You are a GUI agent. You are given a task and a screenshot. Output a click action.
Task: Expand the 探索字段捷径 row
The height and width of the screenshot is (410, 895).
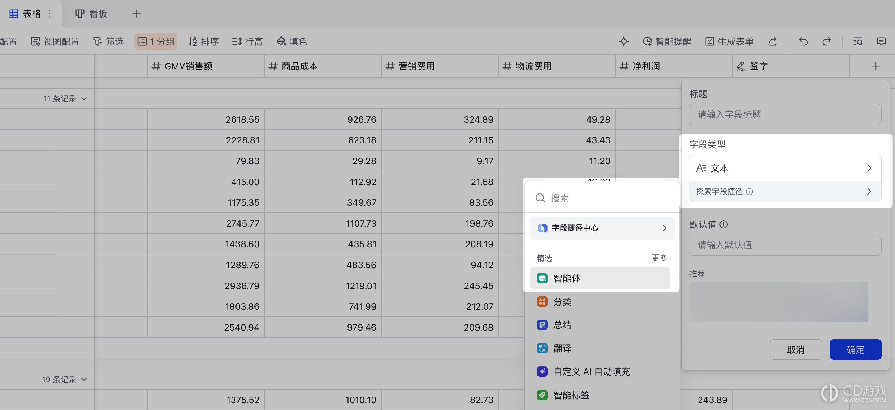(785, 192)
